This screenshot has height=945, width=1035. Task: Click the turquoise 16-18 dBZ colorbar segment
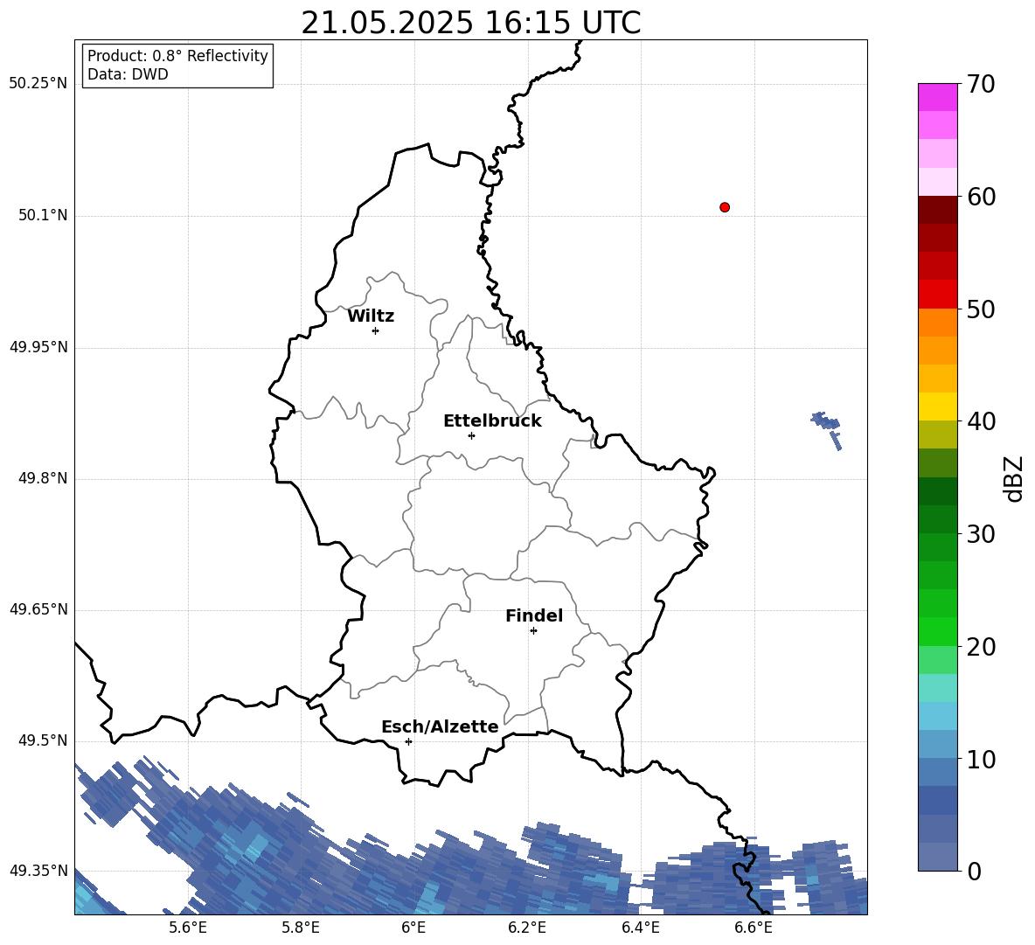click(937, 688)
